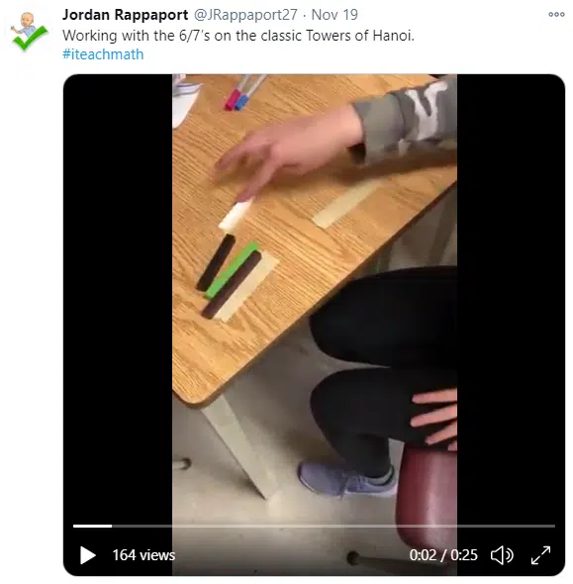Open Jordan Rappaport's profile avatar

29,32
